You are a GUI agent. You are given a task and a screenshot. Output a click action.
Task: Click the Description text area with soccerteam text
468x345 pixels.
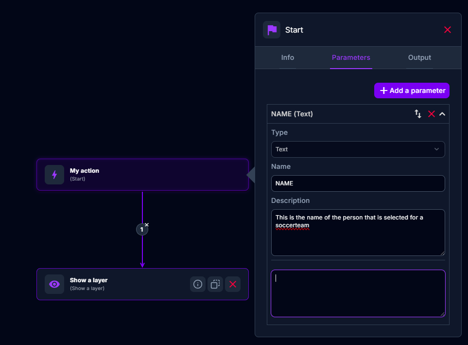(358, 232)
